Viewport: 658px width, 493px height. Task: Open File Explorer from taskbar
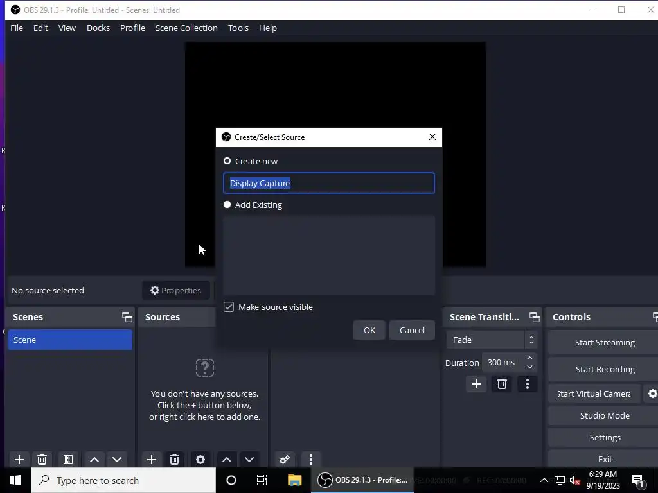pos(294,480)
